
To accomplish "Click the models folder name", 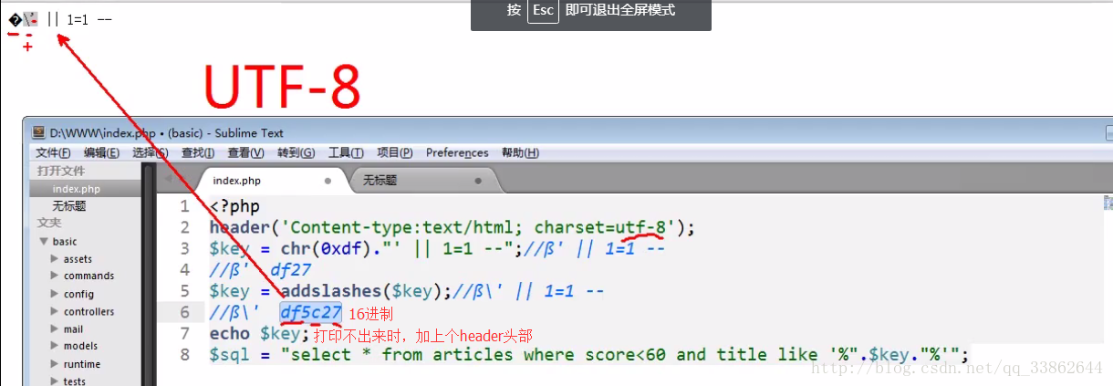I will (x=80, y=346).
